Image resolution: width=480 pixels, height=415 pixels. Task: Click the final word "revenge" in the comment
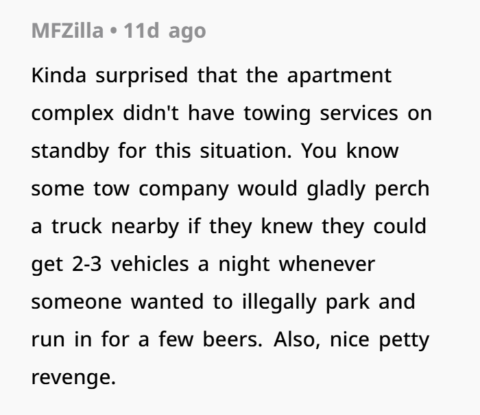tap(73, 379)
